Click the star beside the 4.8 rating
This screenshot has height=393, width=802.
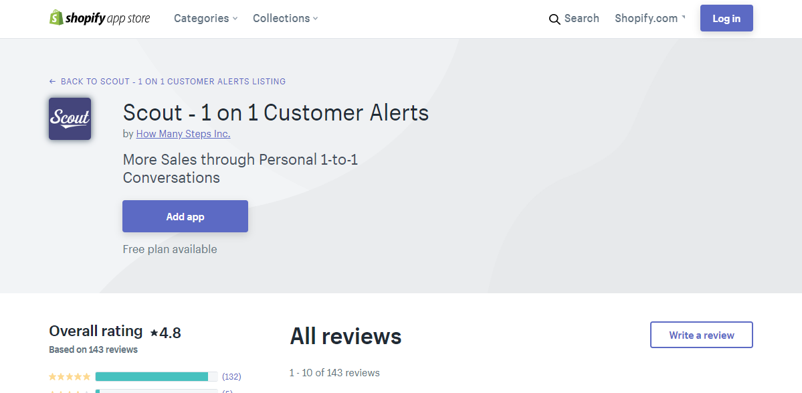point(154,333)
